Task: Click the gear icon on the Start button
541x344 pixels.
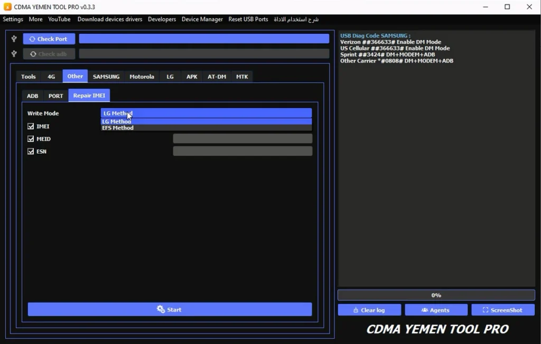Action: [x=161, y=310]
